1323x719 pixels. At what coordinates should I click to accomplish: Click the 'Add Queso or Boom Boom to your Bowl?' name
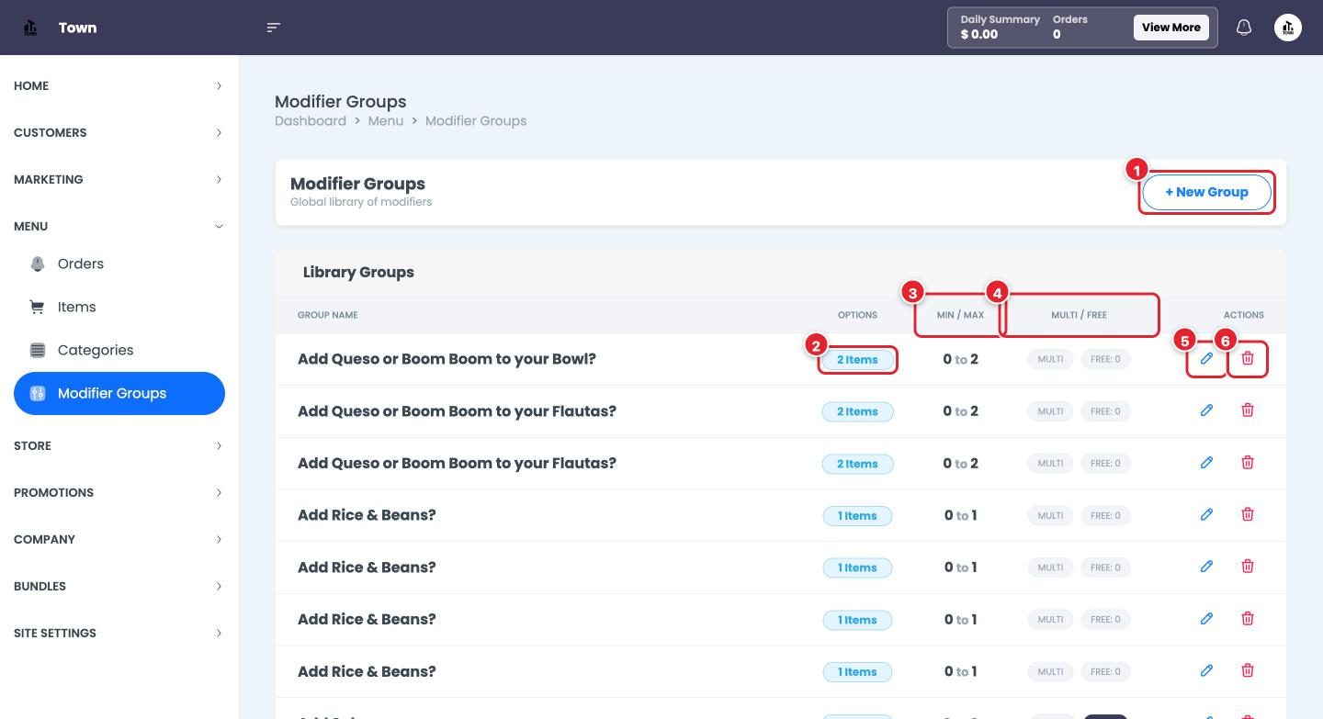[x=447, y=359]
